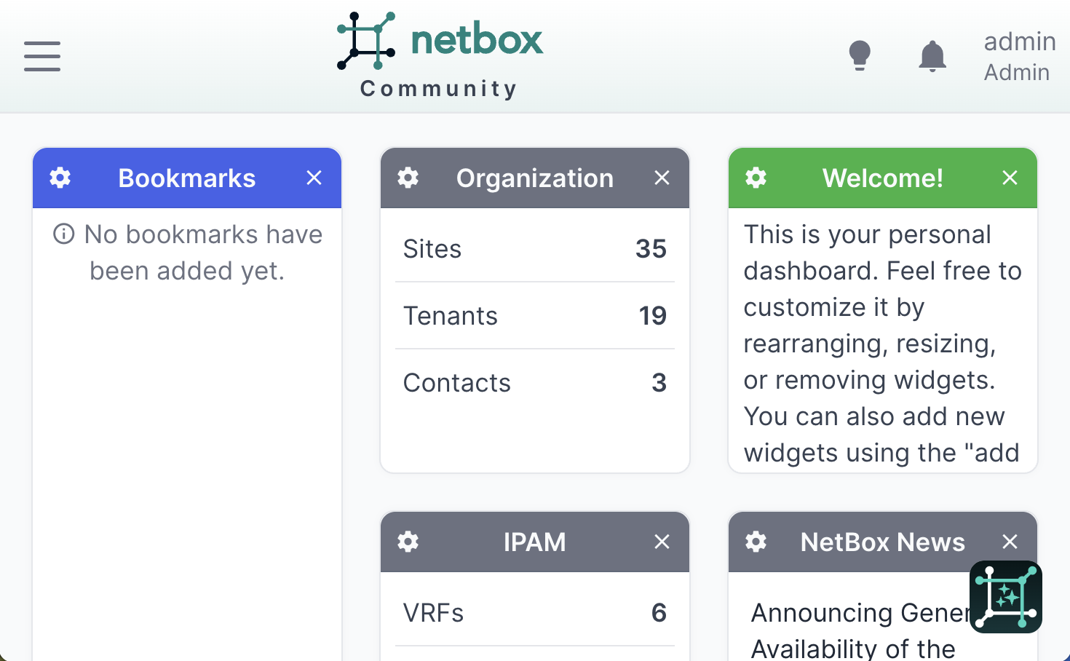Close the Organization widget

(x=662, y=178)
